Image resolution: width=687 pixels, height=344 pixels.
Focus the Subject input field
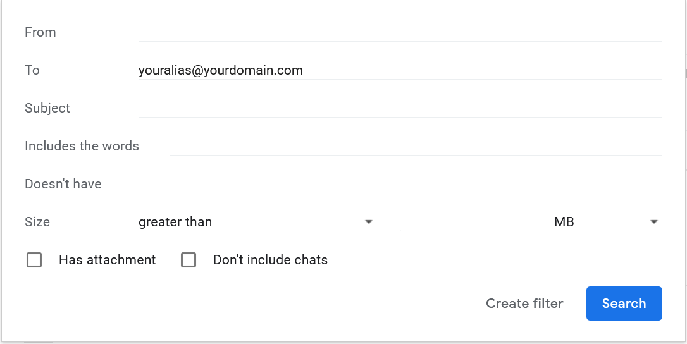point(400,108)
